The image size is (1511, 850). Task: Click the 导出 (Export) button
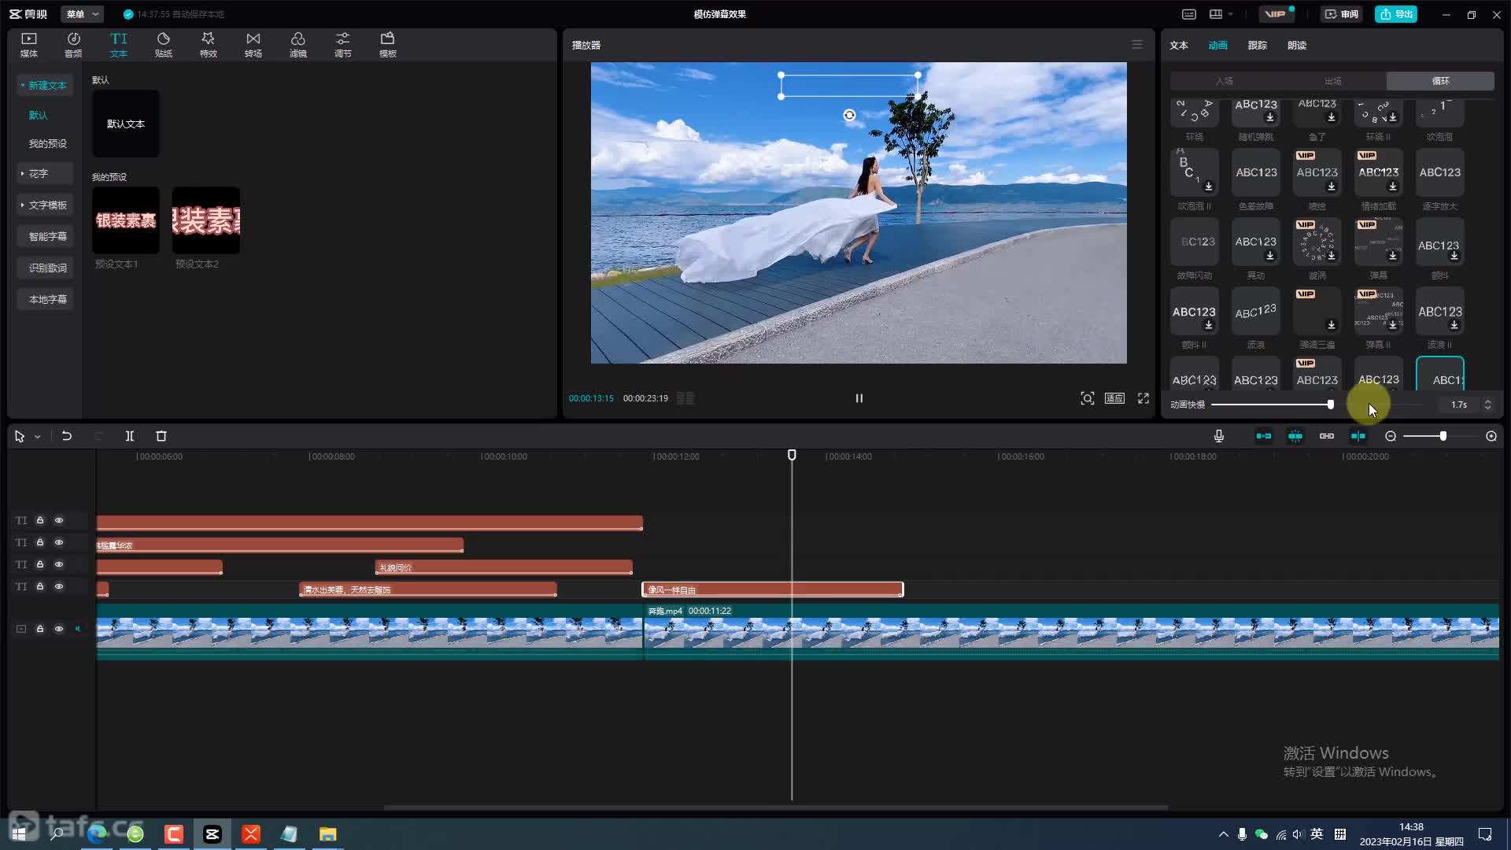[x=1396, y=14]
